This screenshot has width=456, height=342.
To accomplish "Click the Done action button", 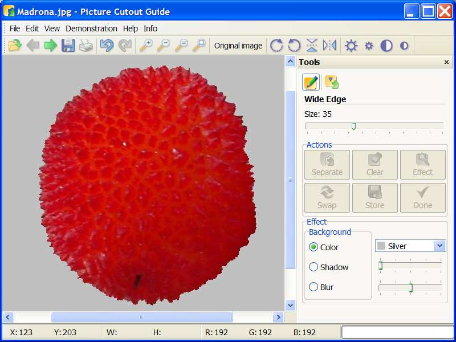I will tap(422, 198).
